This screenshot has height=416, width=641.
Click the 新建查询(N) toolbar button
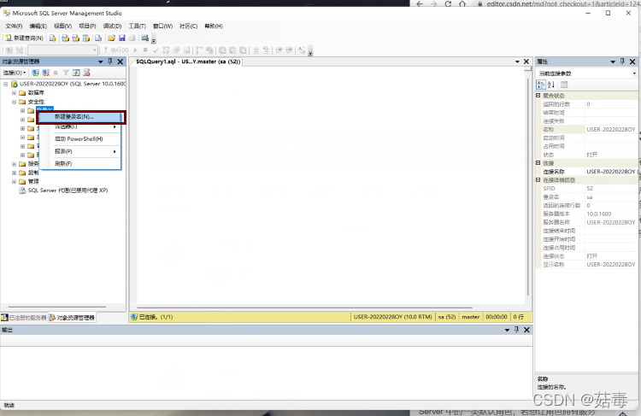click(24, 38)
